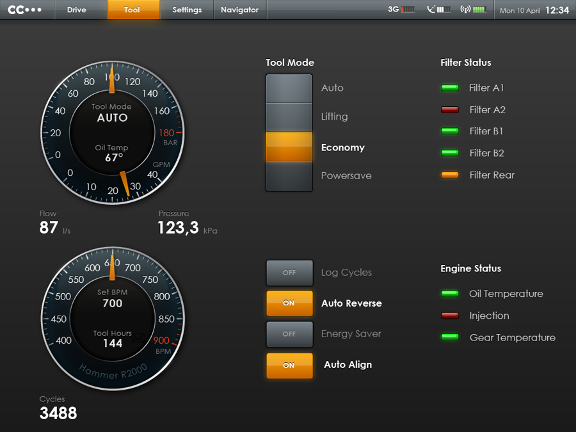Click the Economy mode label
The image size is (576, 432).
(x=343, y=147)
